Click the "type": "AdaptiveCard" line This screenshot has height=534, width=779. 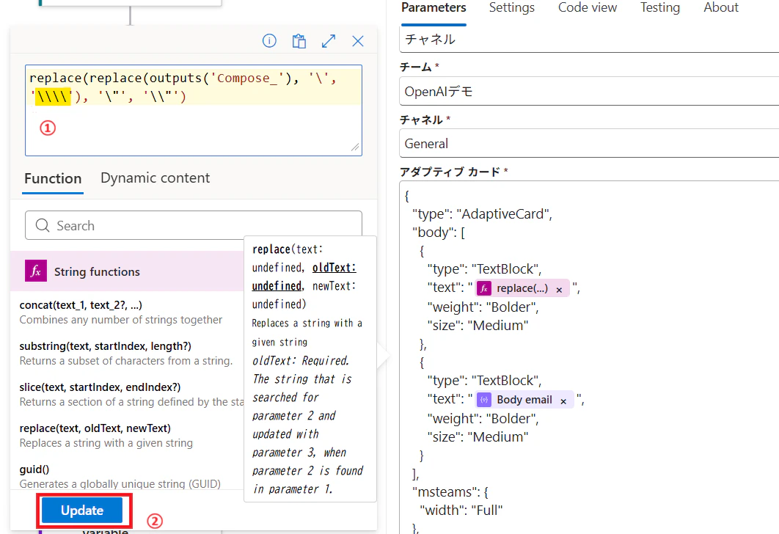click(x=482, y=214)
